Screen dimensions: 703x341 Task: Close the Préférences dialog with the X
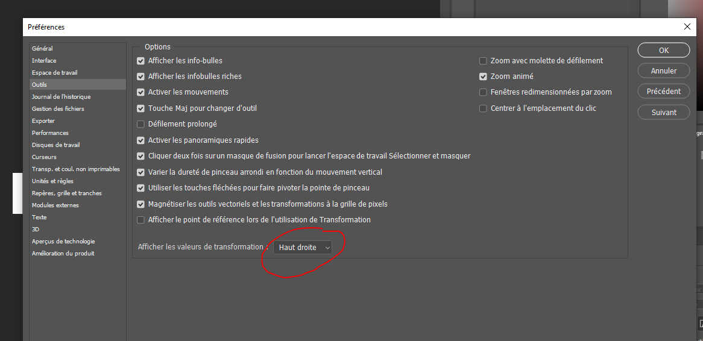(x=687, y=27)
